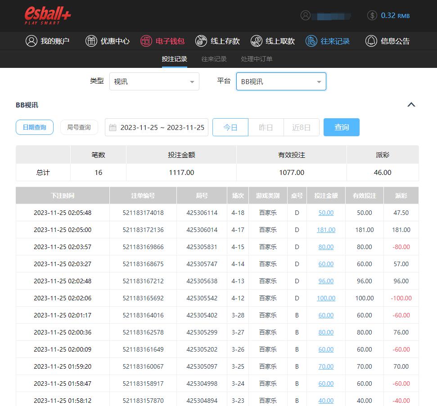Click bet number 521183160067
The image size is (437, 406).
143,366
